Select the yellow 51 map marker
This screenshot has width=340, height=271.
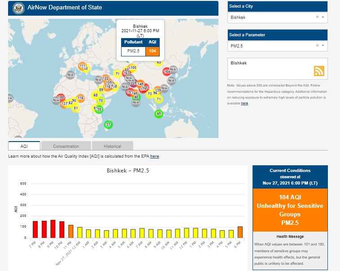(x=76, y=108)
